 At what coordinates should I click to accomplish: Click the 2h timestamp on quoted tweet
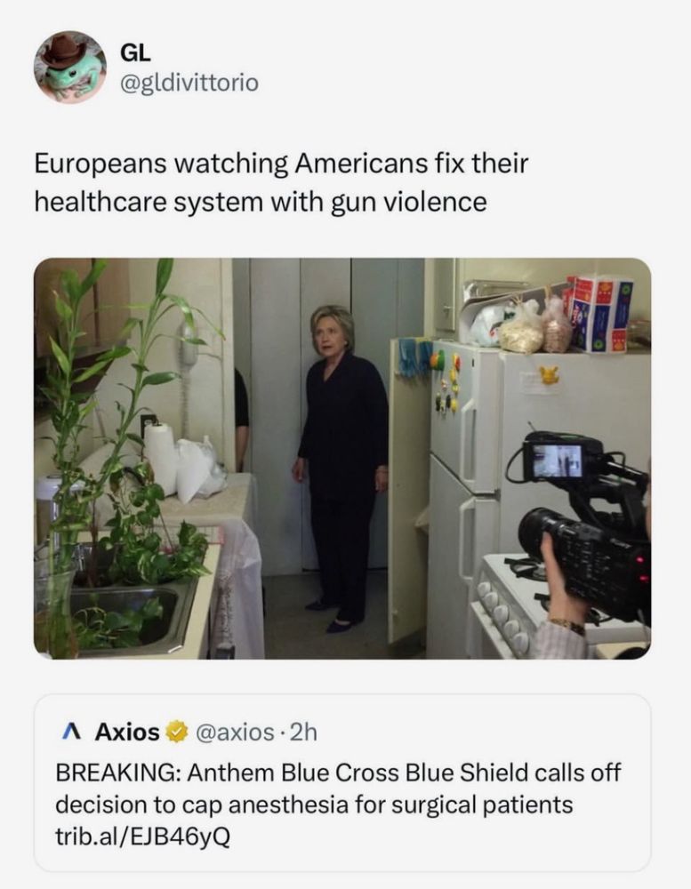click(303, 732)
